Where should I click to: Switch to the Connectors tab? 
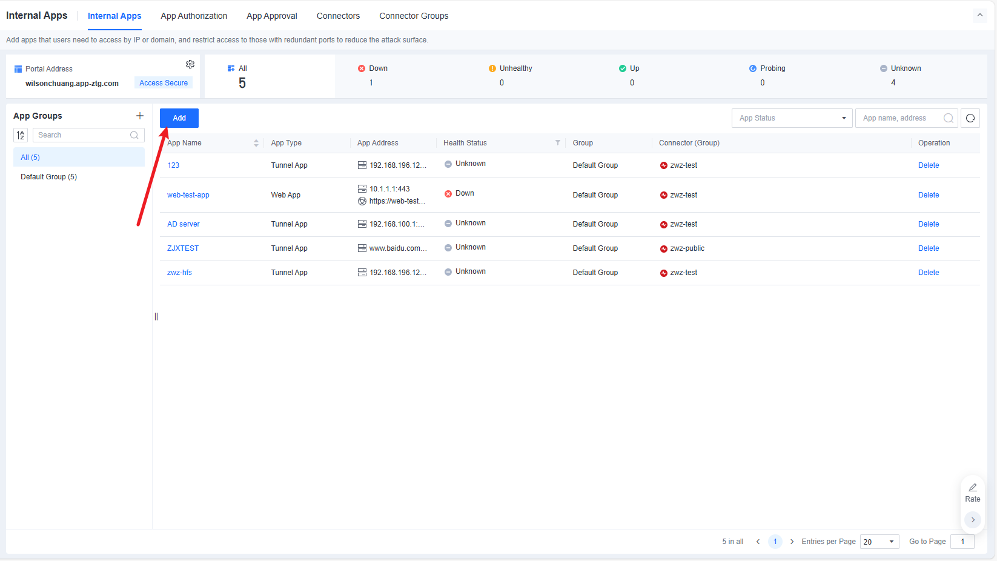coord(338,16)
